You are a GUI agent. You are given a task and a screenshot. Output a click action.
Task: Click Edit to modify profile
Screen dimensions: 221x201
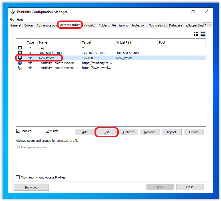coord(107,132)
